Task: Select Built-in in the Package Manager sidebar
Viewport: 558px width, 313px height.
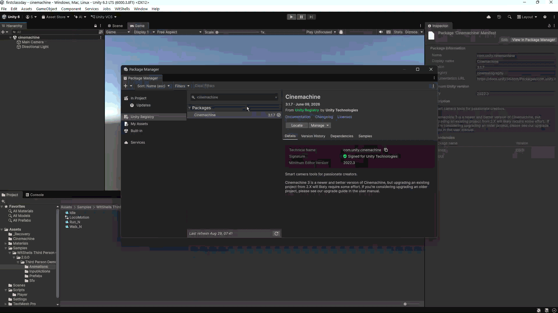Action: 154,131
